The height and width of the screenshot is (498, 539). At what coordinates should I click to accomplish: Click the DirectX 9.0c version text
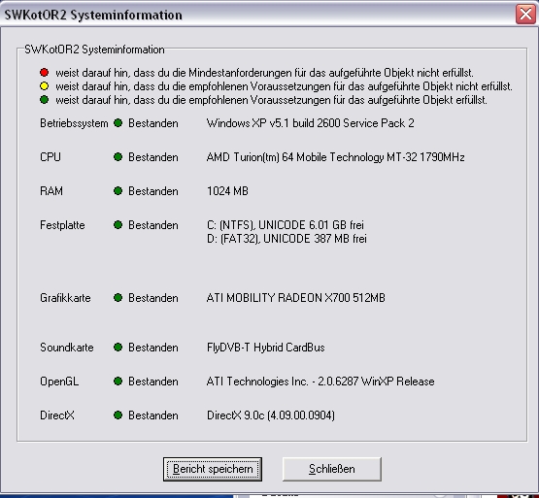[x=271, y=415]
